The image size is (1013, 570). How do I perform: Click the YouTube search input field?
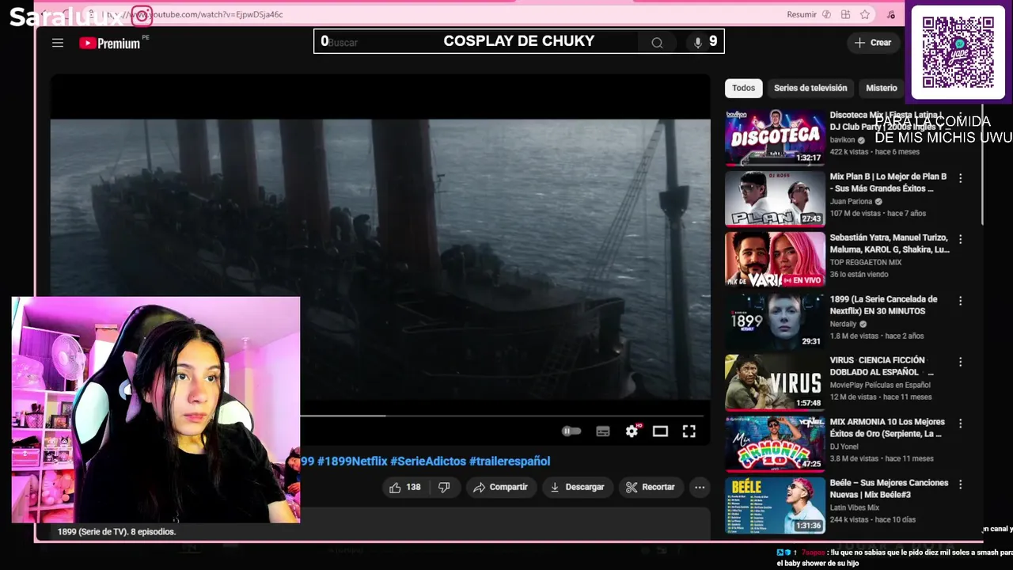point(475,42)
